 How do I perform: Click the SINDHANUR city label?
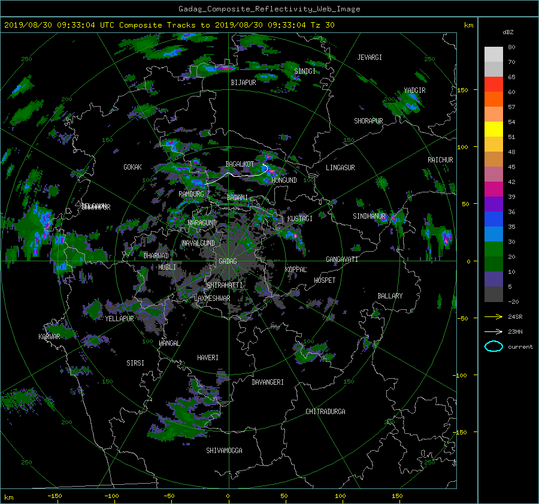pyautogui.click(x=369, y=216)
